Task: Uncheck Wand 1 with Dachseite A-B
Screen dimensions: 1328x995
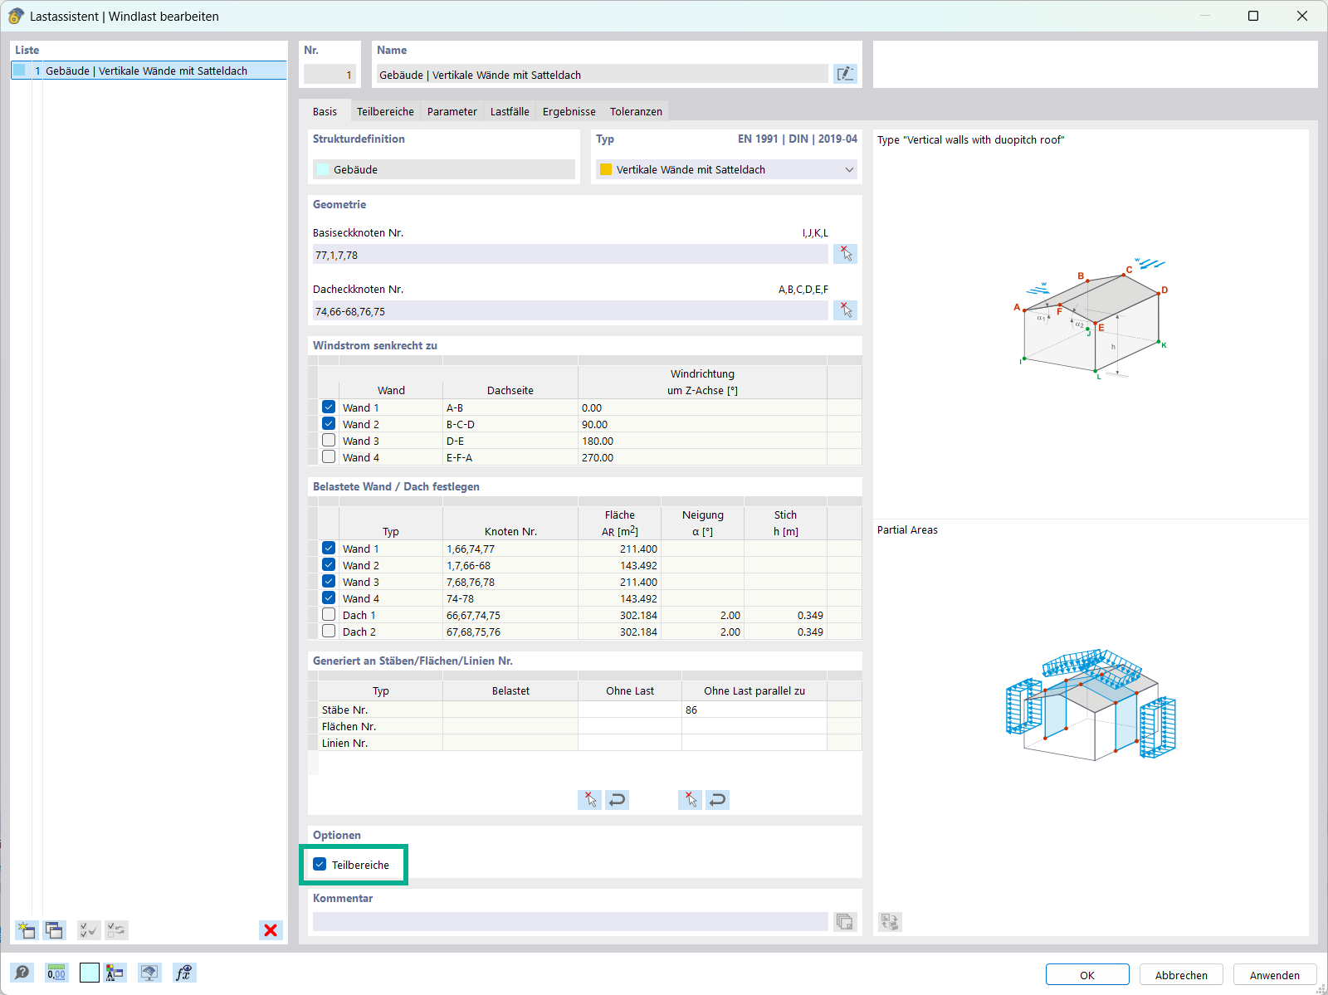Action: point(329,407)
